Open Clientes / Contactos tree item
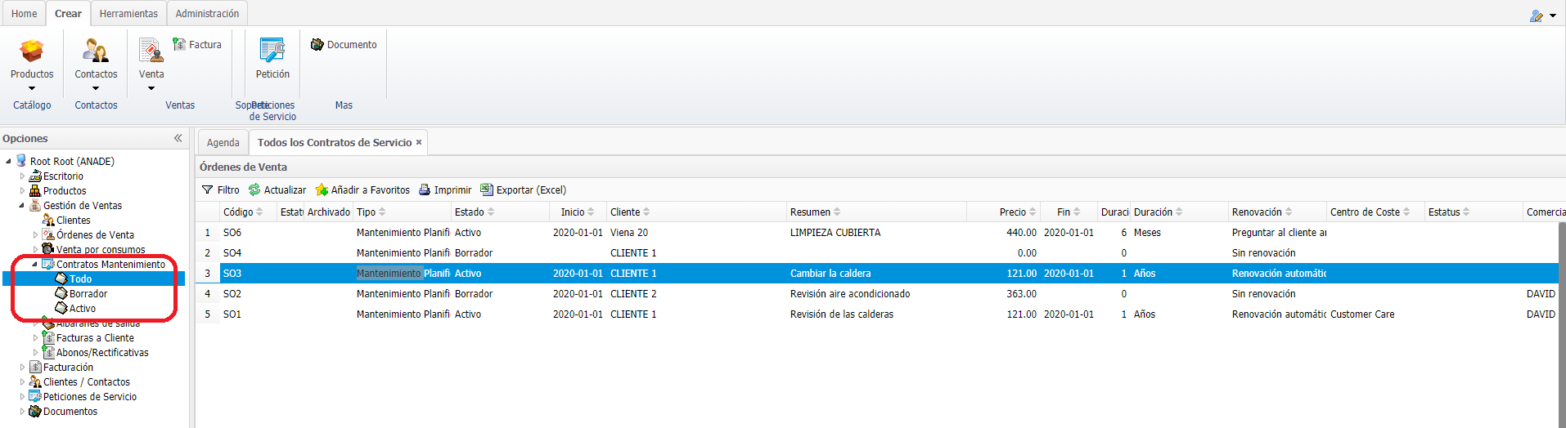 [x=86, y=382]
